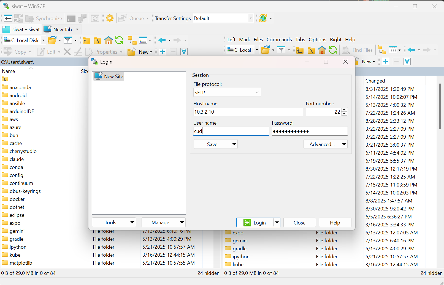Open the Files menu
Viewport: 444px width, 285px height.
coord(258,40)
